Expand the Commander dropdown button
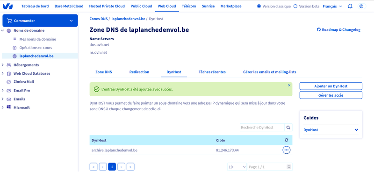The height and width of the screenshot is (178, 374). [40, 21]
